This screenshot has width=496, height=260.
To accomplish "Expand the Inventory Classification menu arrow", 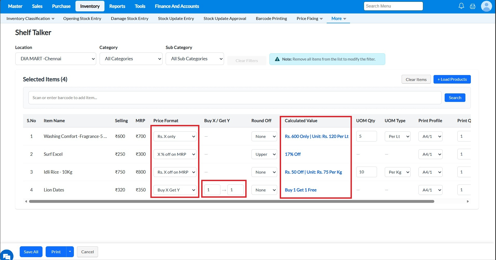I will click(x=53, y=19).
